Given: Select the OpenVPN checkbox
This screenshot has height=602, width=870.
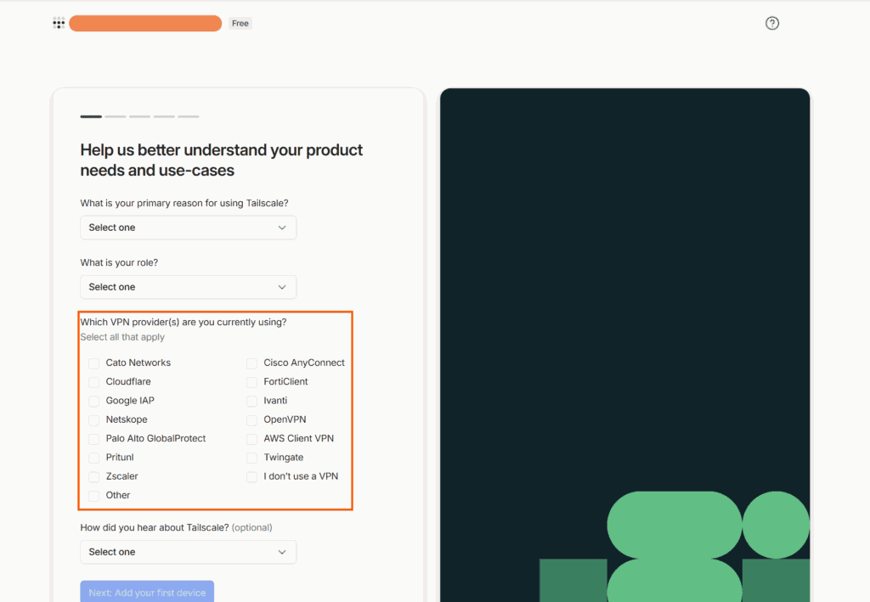Looking at the screenshot, I should (252, 419).
